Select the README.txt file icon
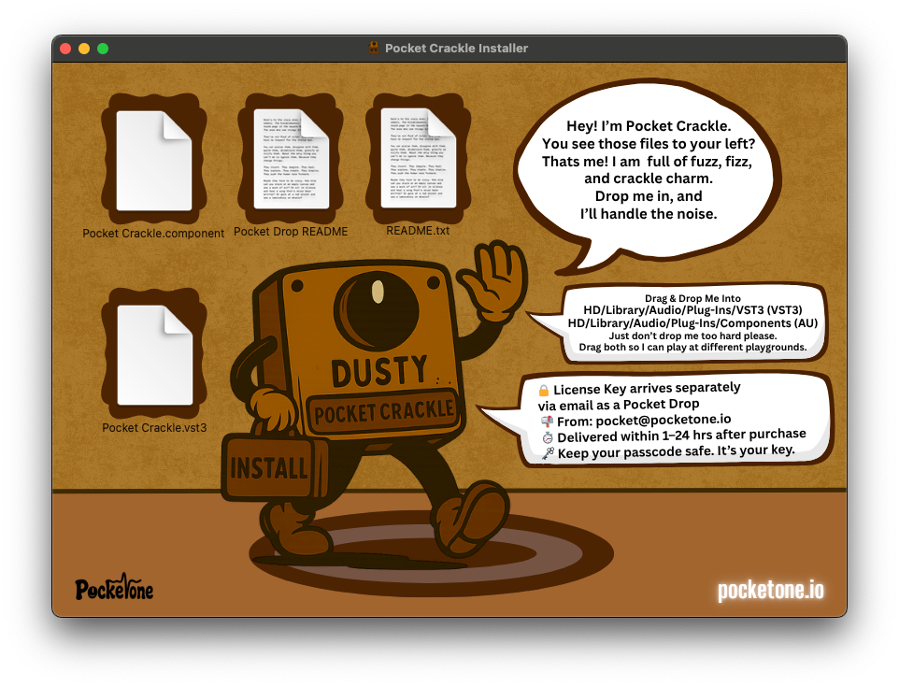The image size is (899, 686). coord(418,157)
